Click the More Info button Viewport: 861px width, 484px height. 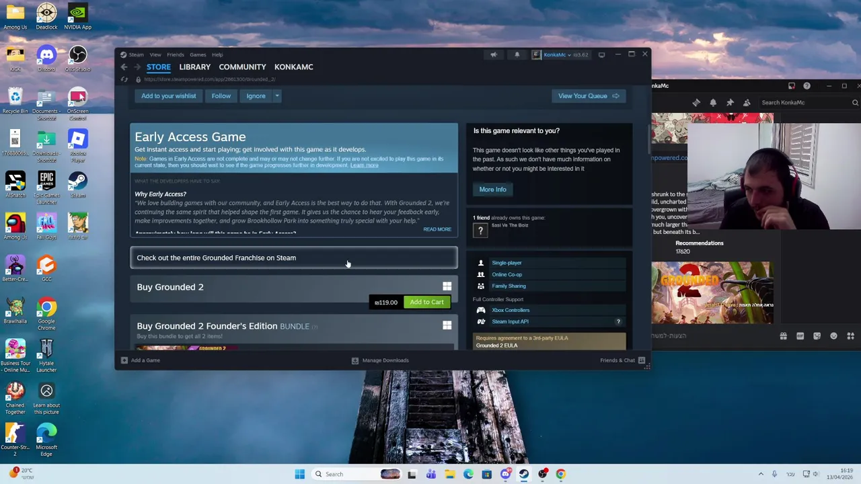pos(492,190)
